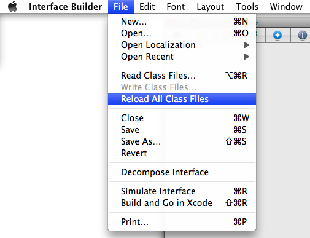The width and height of the screenshot is (310, 238).
Task: Select Decompose Interface
Action: click(x=182, y=172)
